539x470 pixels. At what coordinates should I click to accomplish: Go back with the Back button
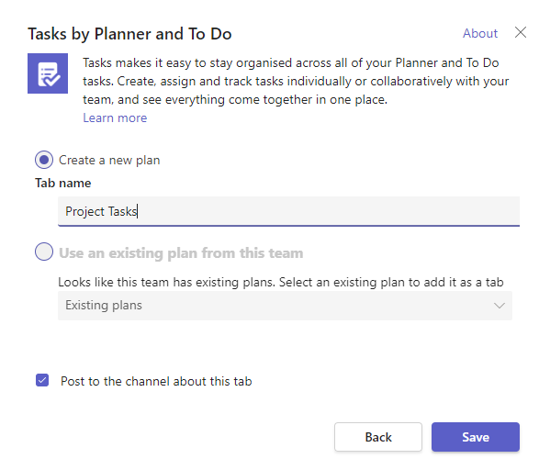(x=378, y=437)
